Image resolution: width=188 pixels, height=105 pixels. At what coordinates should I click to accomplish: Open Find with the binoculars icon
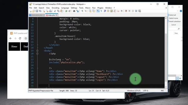(x=74, y=11)
